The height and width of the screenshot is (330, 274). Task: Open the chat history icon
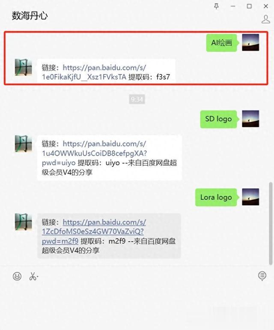262,276
